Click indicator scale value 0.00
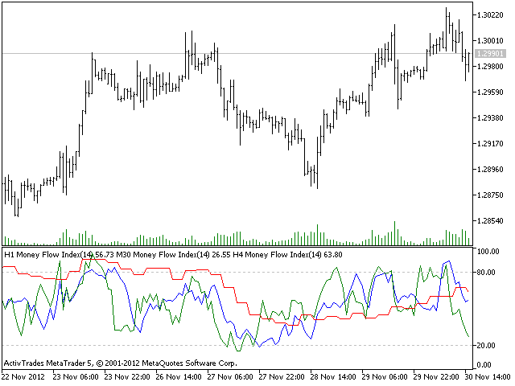 pyautogui.click(x=484, y=365)
